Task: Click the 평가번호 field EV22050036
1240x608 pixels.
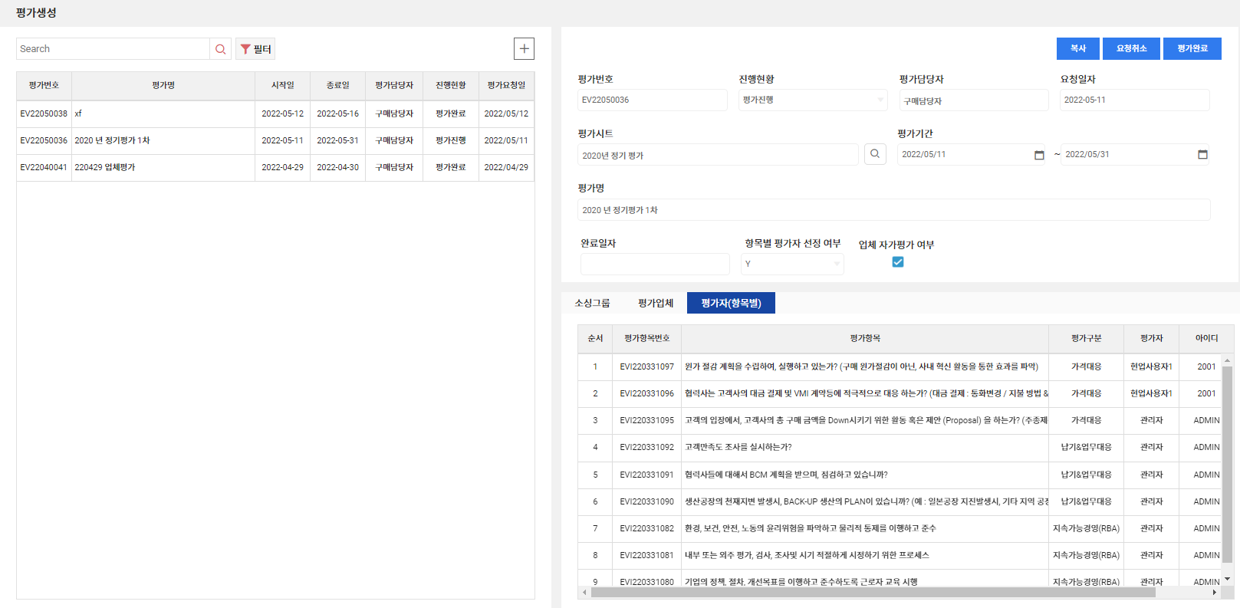Action: point(653,100)
